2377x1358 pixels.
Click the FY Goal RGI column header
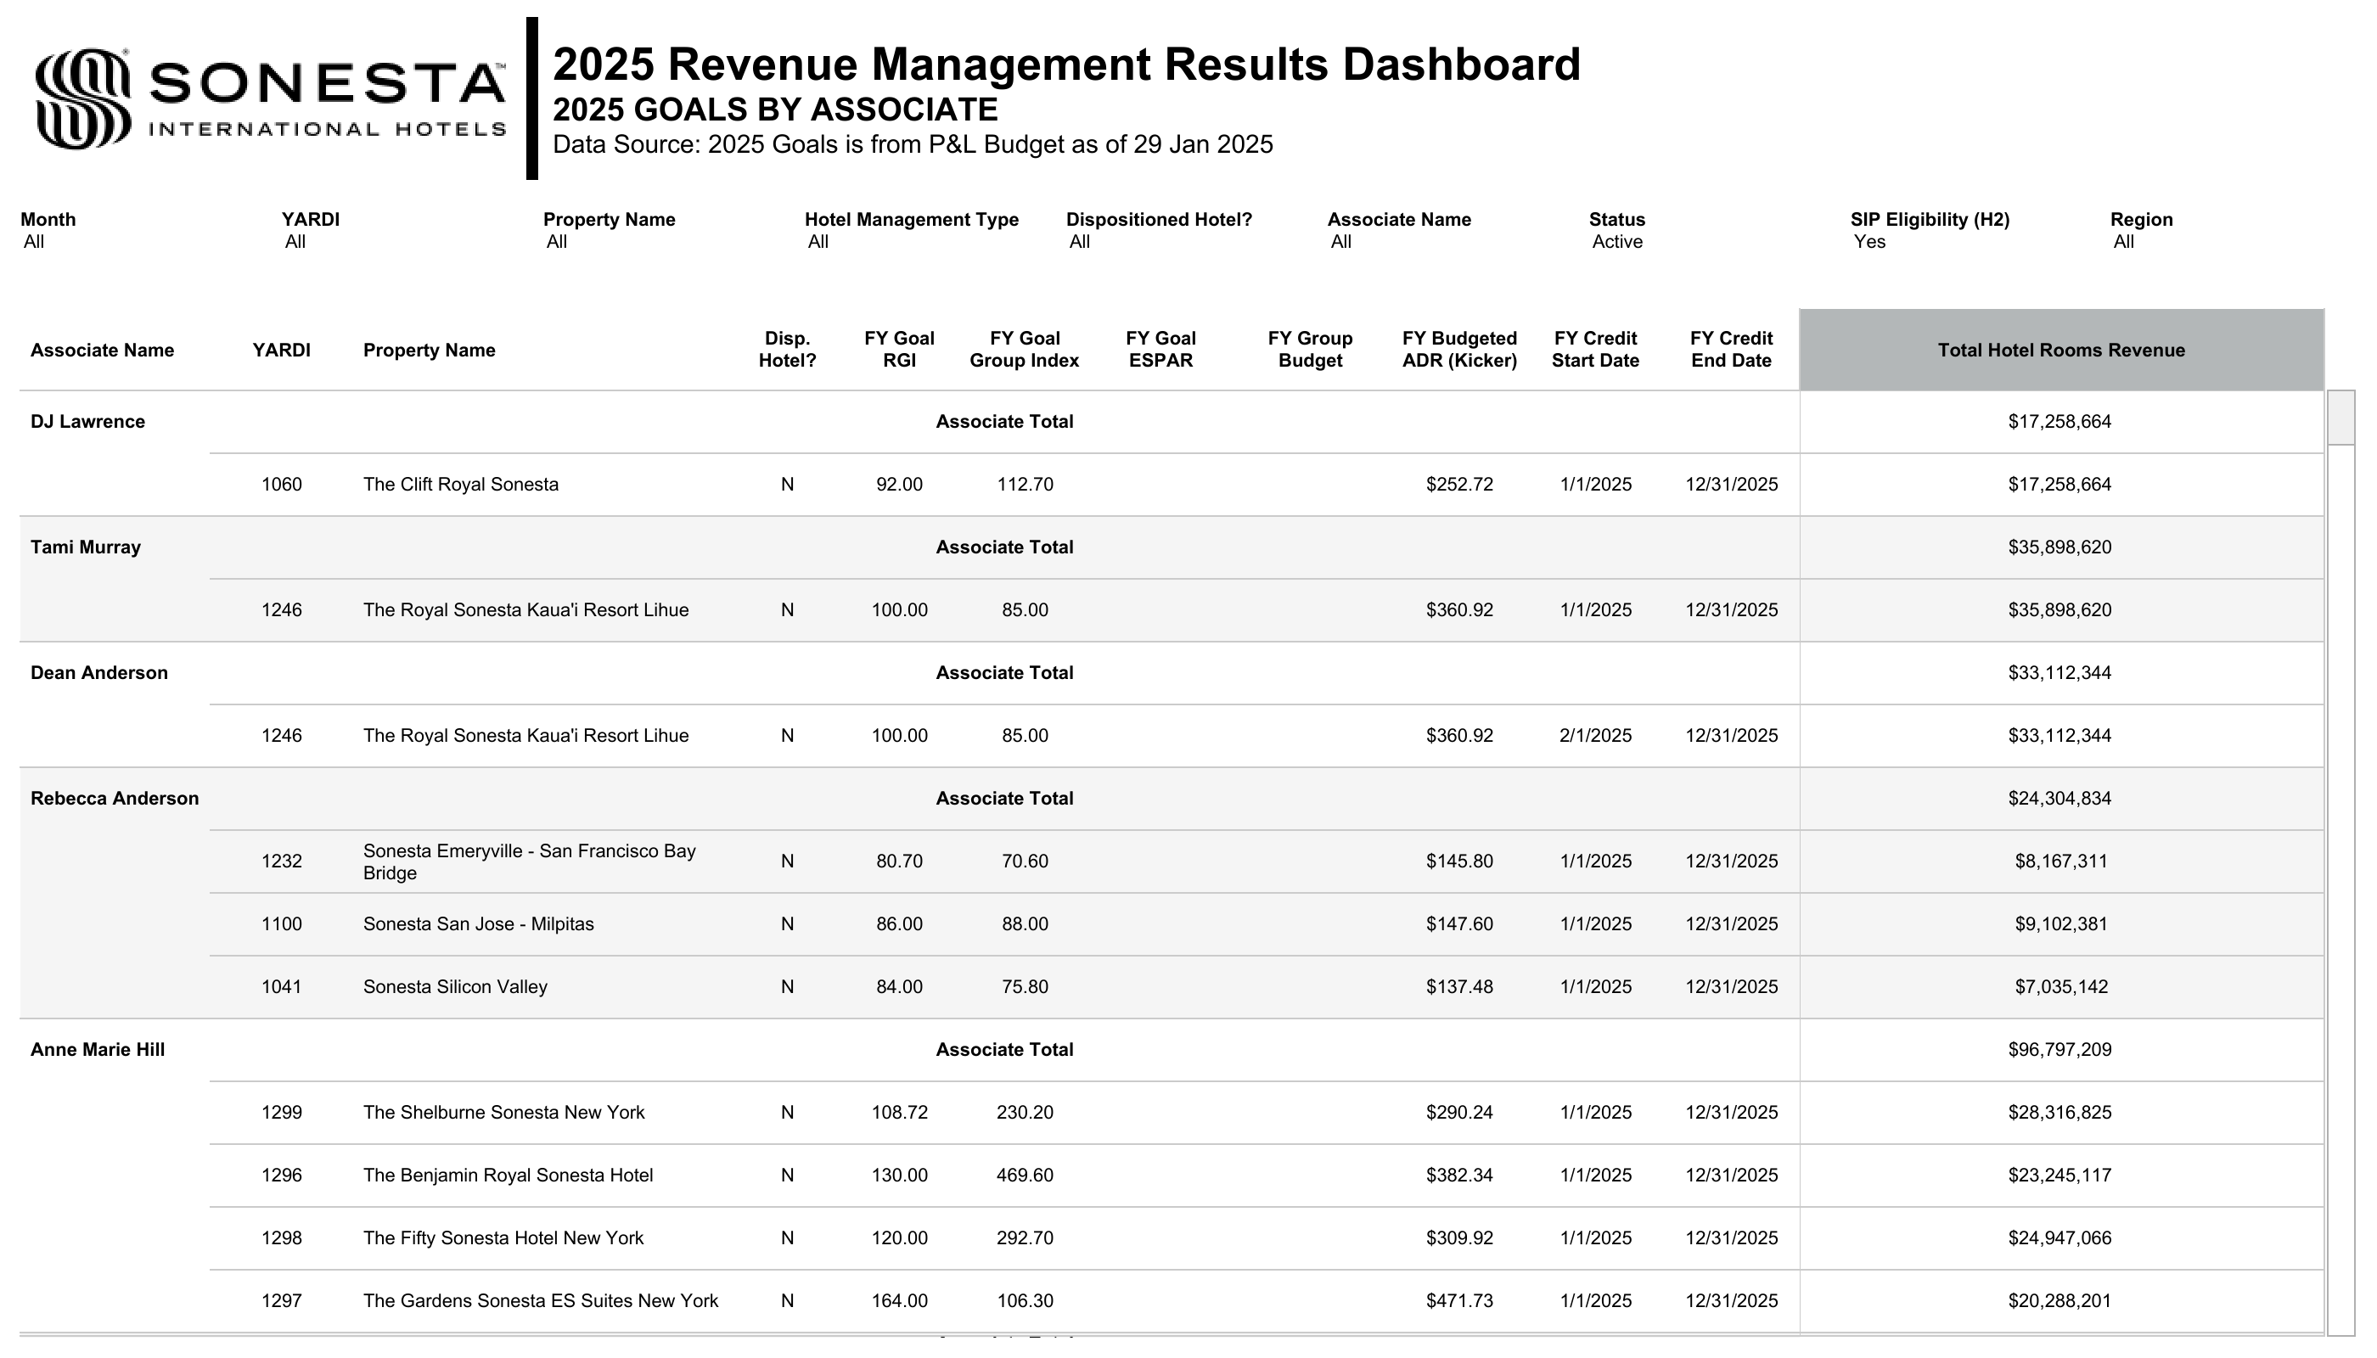899,350
